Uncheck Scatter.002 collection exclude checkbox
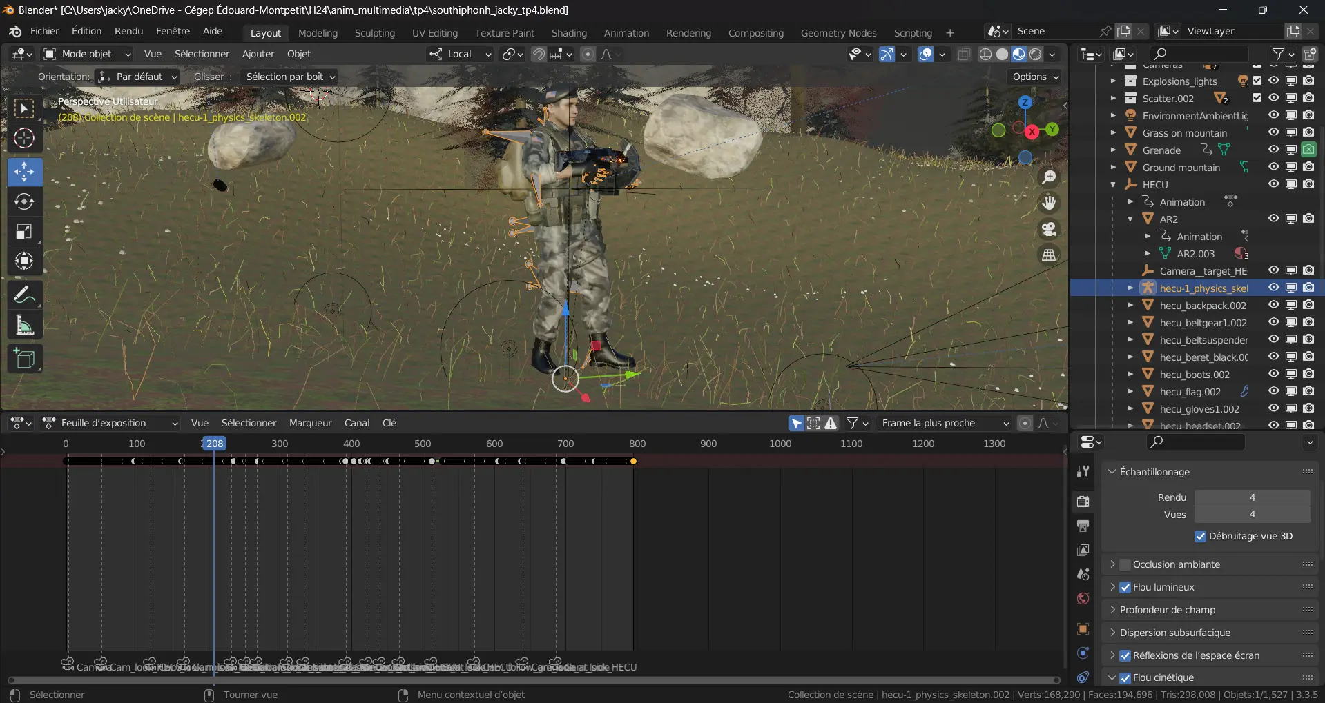This screenshot has width=1325, height=703. coord(1257,98)
